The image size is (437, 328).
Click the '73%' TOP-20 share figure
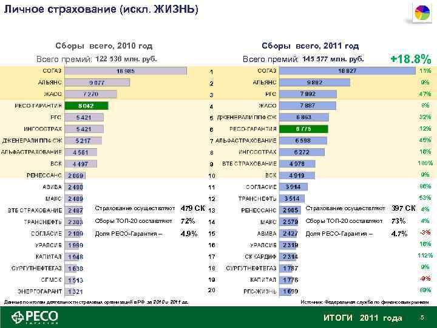pos(398,221)
